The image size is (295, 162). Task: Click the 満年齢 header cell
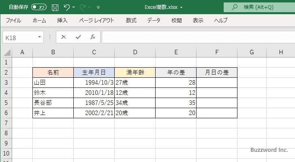135,72
